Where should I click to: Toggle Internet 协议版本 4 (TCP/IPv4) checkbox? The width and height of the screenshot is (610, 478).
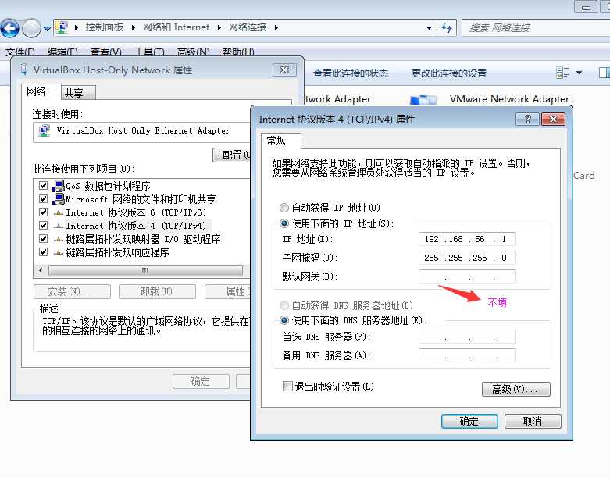click(x=43, y=226)
